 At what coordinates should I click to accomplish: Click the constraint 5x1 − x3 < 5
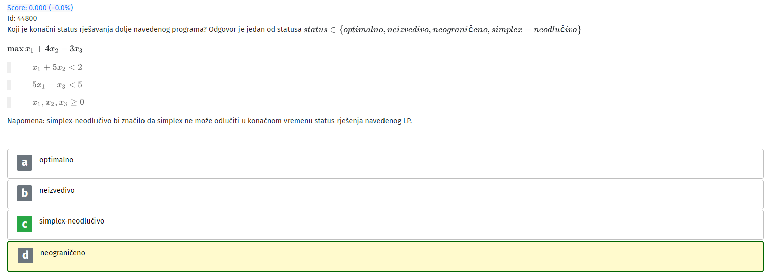point(57,85)
